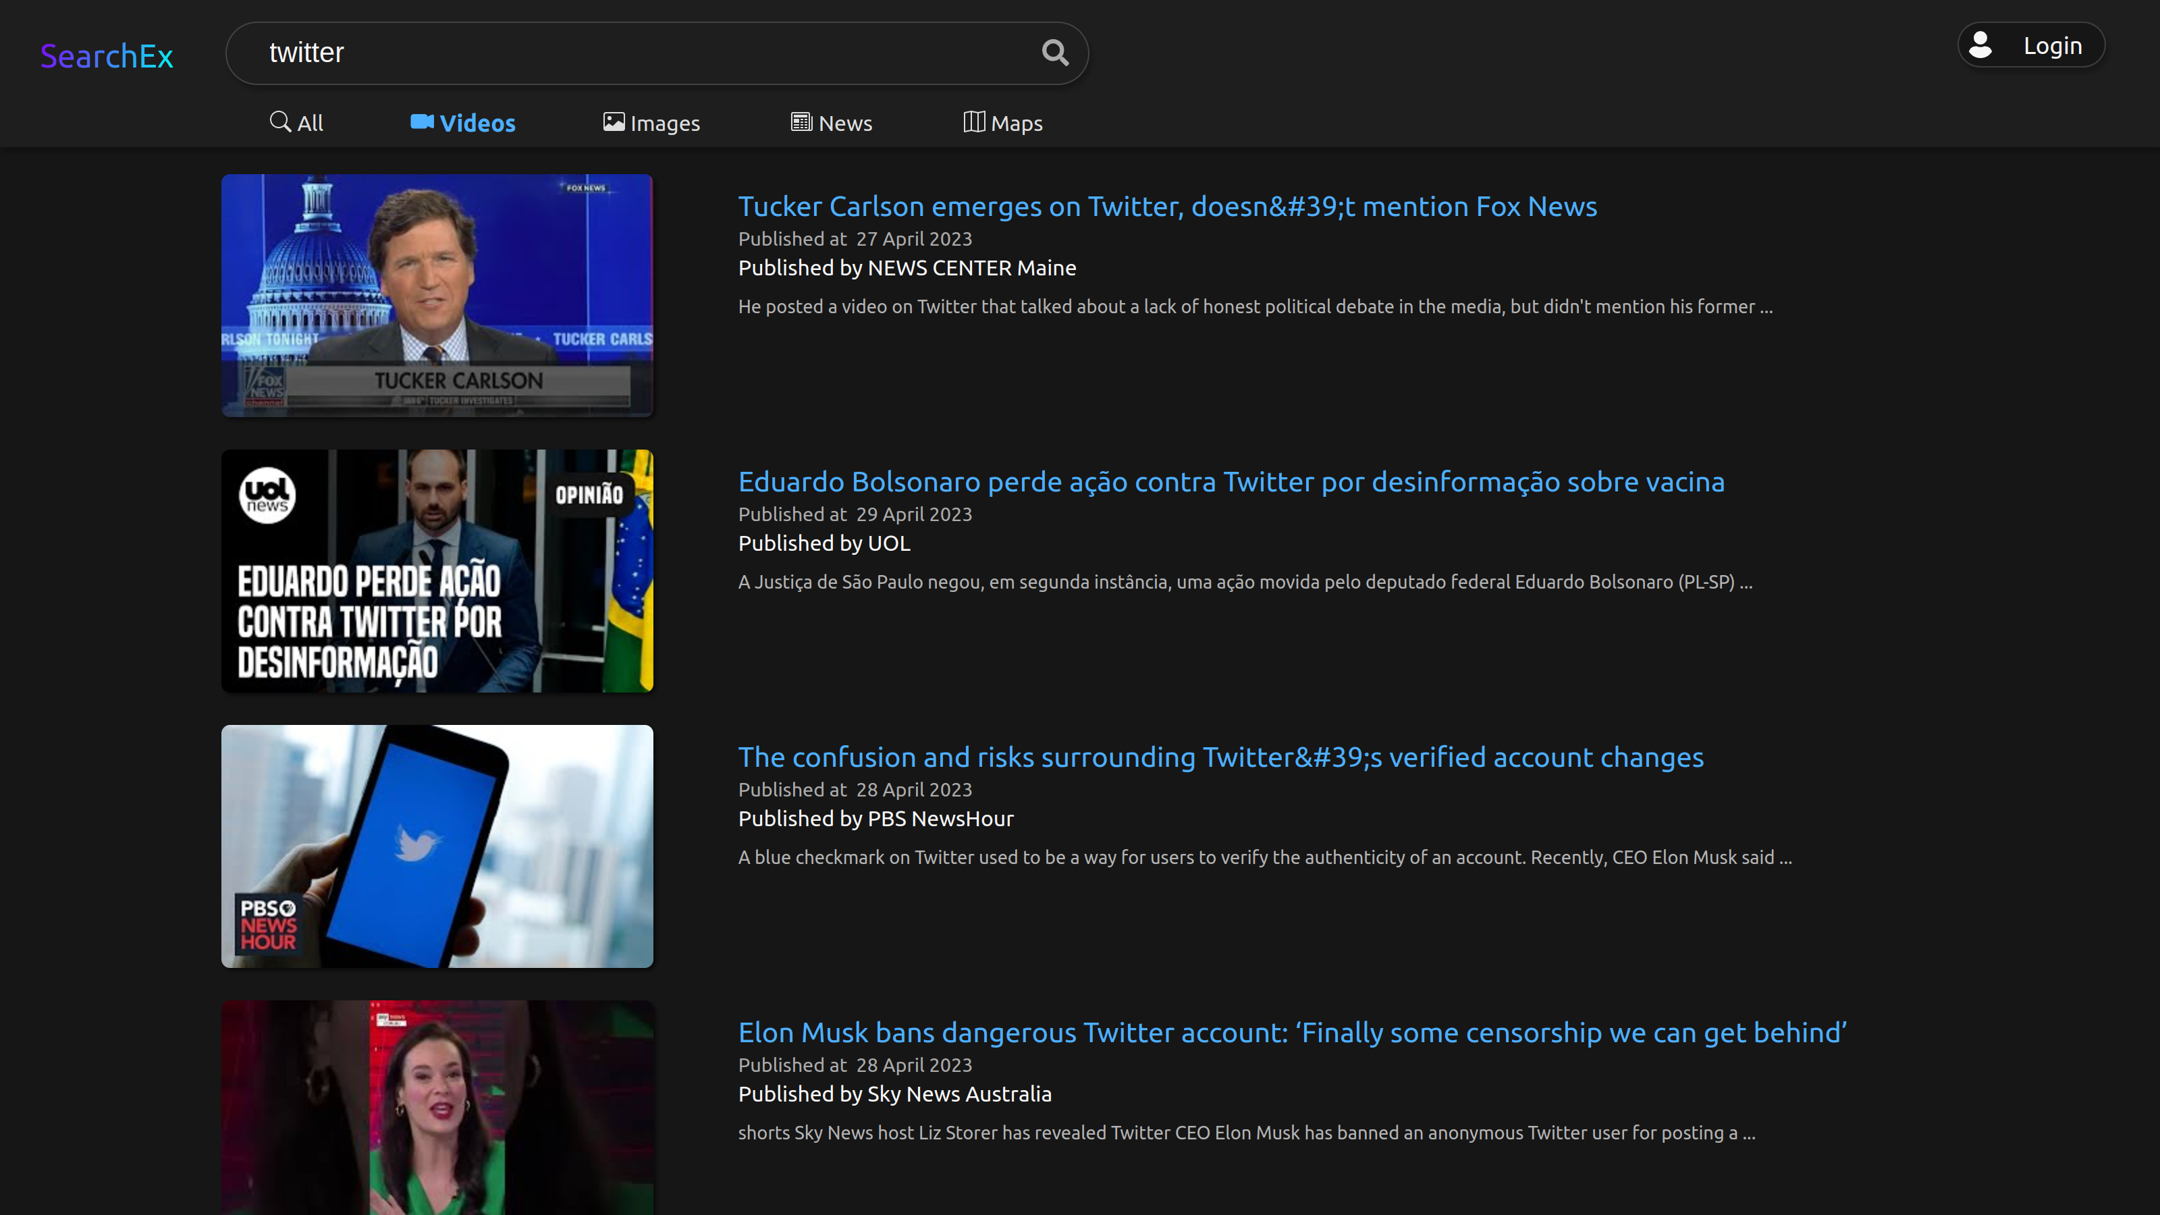Click the picture icon beside Images
Screen dimensions: 2160x1215
coord(614,122)
